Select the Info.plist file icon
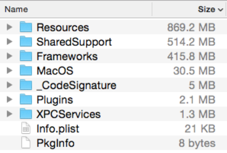The width and height of the screenshot is (227, 153). 26,129
